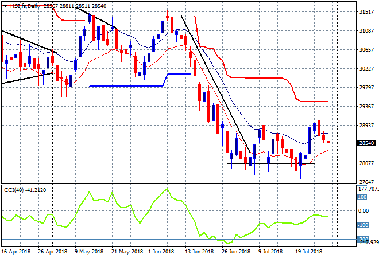Viewport: 379px width, 258px height.
Task: Click the 29797 price axis label
Action: pyautogui.click(x=366, y=87)
